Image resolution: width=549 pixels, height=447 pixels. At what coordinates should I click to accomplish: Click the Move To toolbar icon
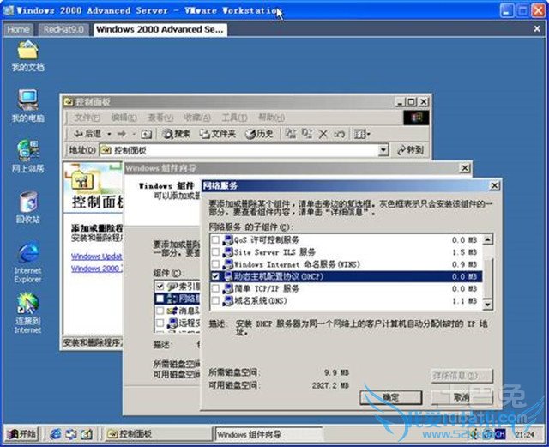click(x=290, y=134)
